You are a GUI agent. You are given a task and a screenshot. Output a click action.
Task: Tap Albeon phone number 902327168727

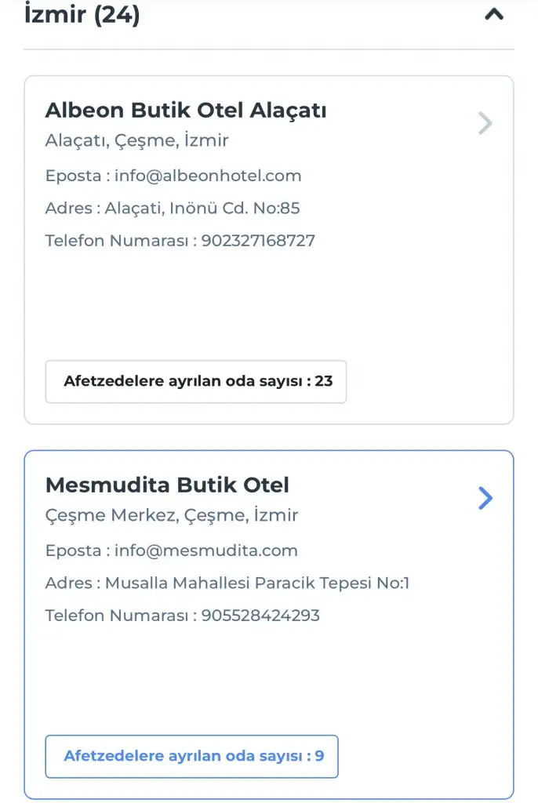(x=258, y=241)
